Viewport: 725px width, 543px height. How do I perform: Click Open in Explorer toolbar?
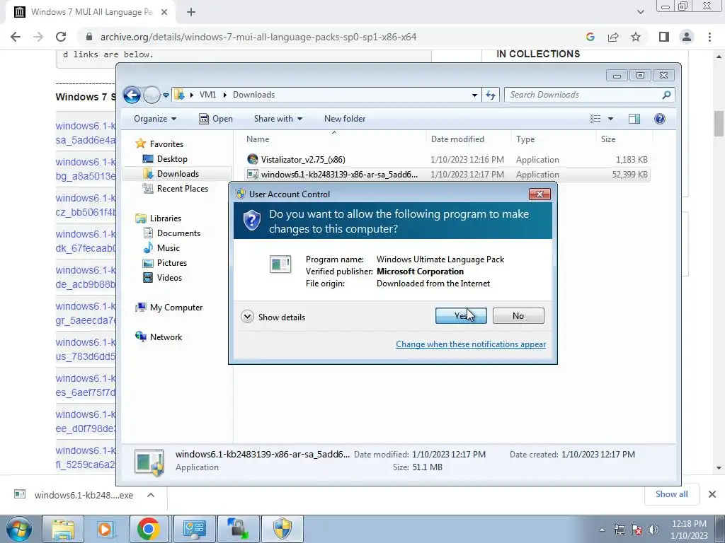pyautogui.click(x=216, y=119)
